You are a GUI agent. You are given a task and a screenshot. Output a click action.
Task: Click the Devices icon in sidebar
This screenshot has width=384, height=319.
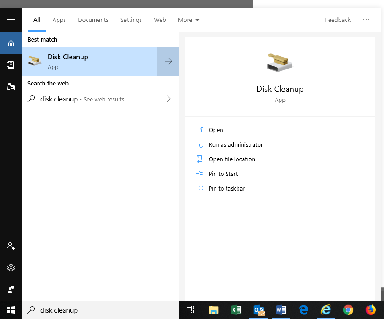[11, 87]
